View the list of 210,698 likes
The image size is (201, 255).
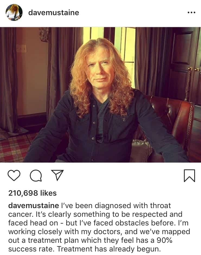pos(32,193)
